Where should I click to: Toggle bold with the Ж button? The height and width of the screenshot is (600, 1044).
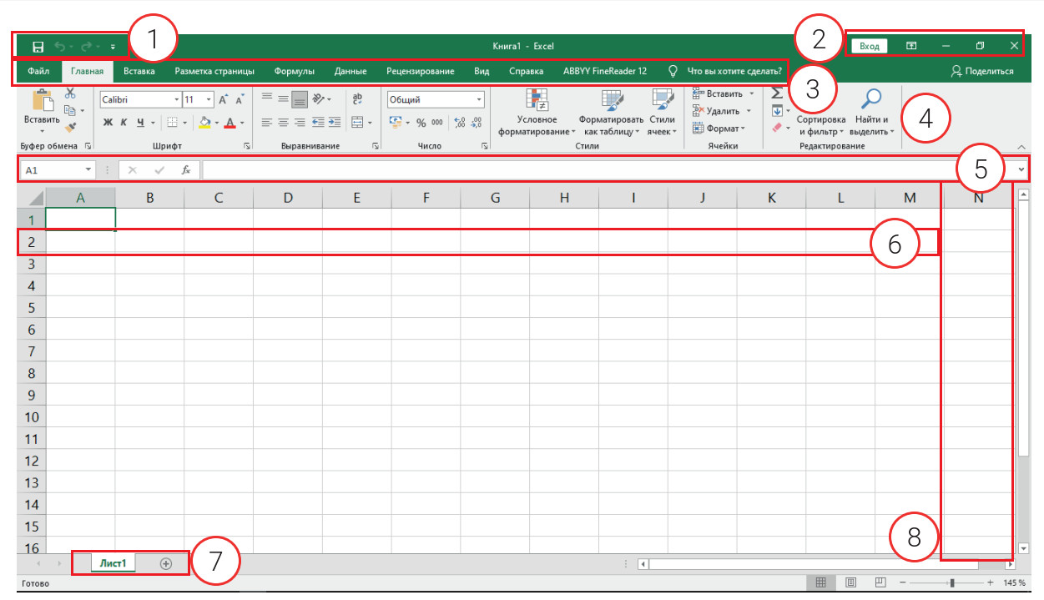(108, 123)
